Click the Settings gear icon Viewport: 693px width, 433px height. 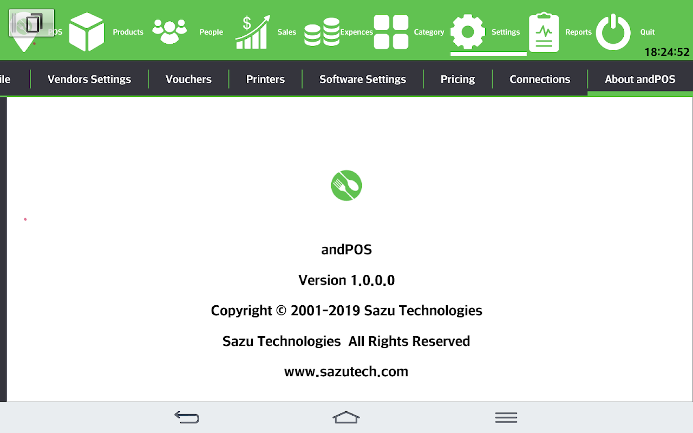click(x=468, y=32)
